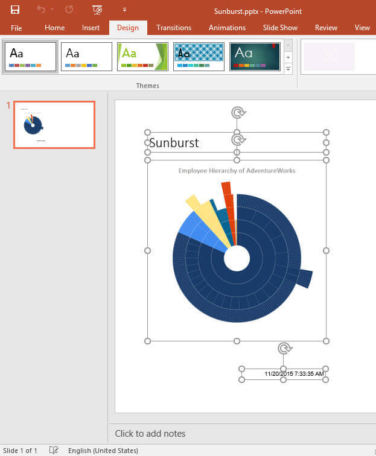The width and height of the screenshot is (376, 456).
Task: Switch to the Insert tab
Action: tap(91, 28)
